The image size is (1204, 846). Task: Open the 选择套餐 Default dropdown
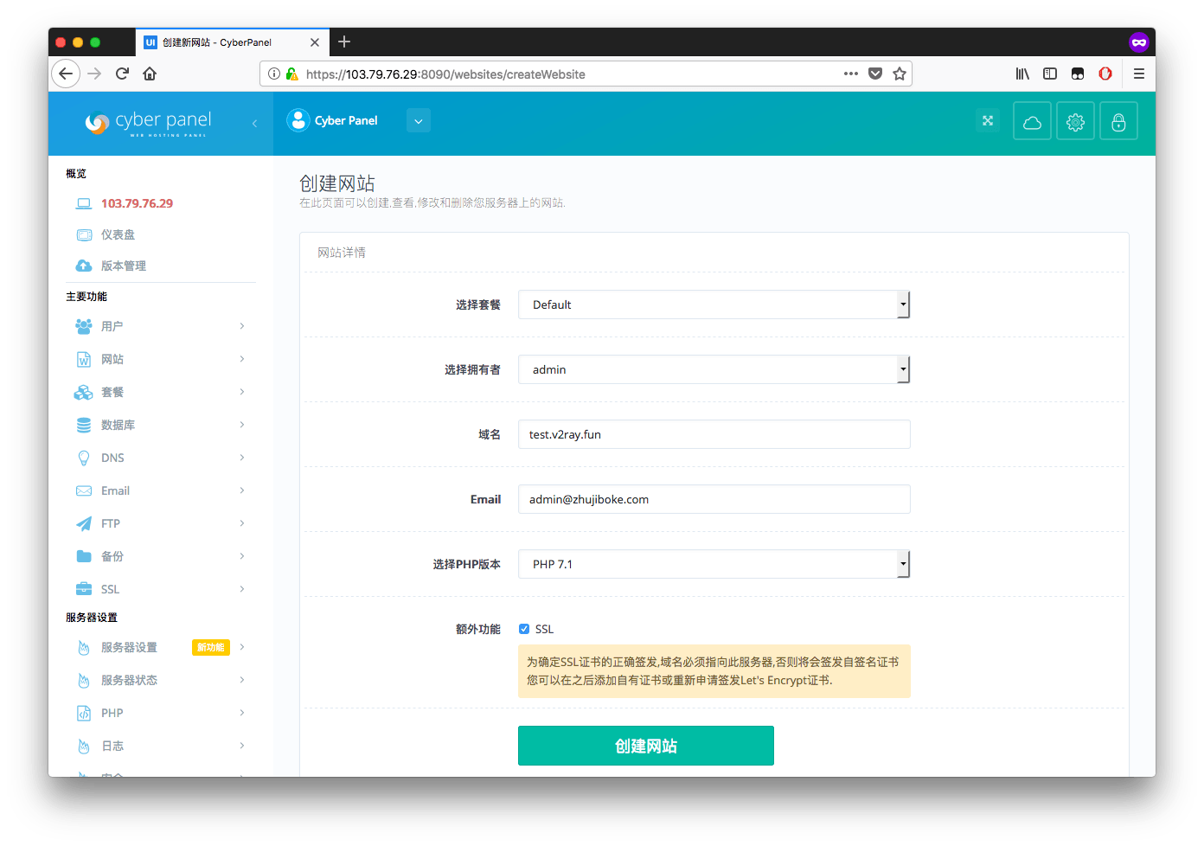(714, 304)
